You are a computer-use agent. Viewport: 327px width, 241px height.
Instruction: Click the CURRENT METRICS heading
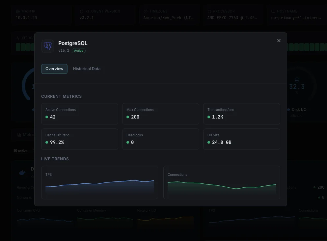[x=61, y=96]
